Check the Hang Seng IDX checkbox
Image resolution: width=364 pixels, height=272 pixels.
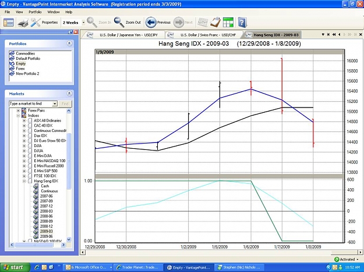[x=30, y=181]
